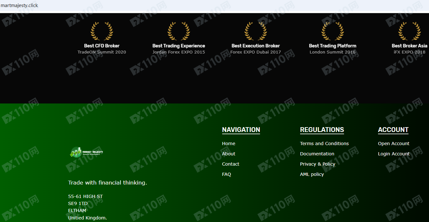Click the Market Majesty logo in footer

tap(87, 152)
